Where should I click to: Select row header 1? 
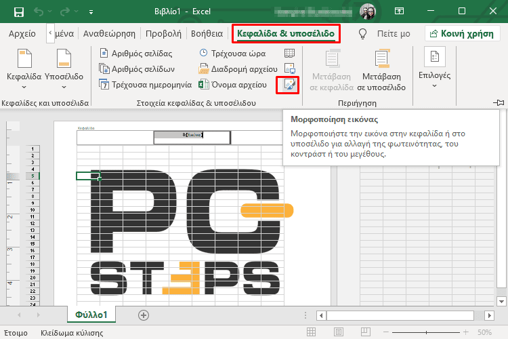point(33,148)
